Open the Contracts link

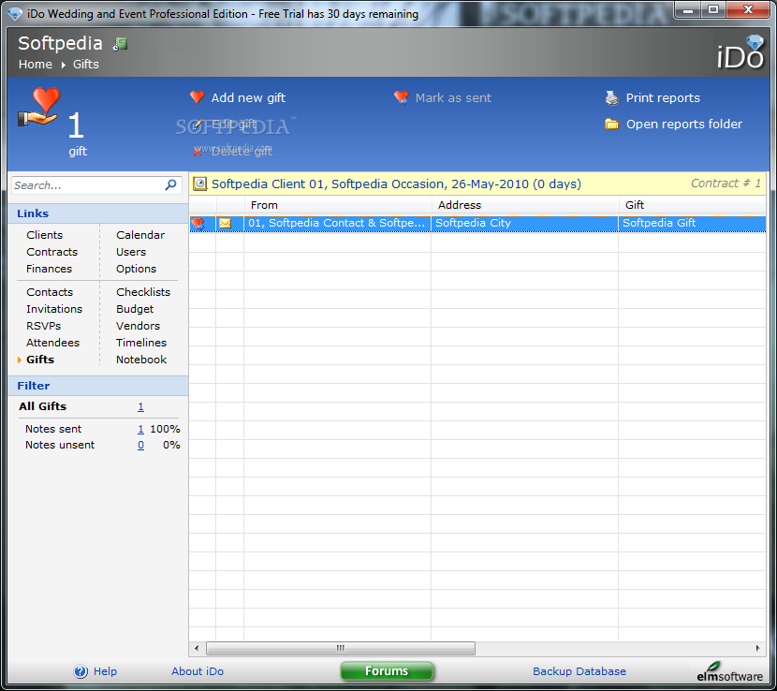point(52,252)
